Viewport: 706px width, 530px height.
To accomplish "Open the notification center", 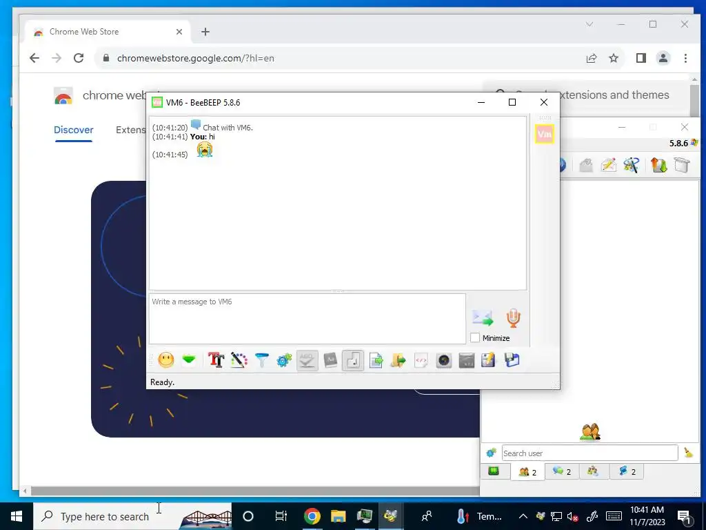I will pos(684,516).
